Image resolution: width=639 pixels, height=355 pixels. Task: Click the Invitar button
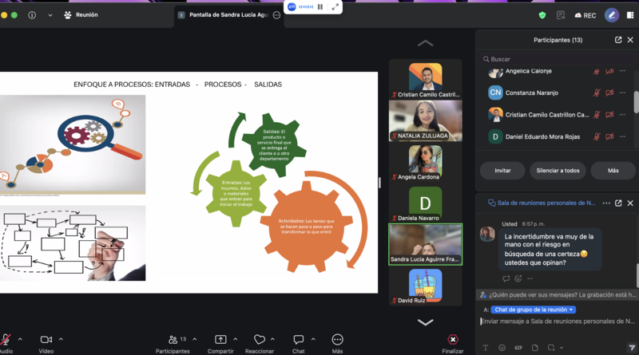[502, 171]
